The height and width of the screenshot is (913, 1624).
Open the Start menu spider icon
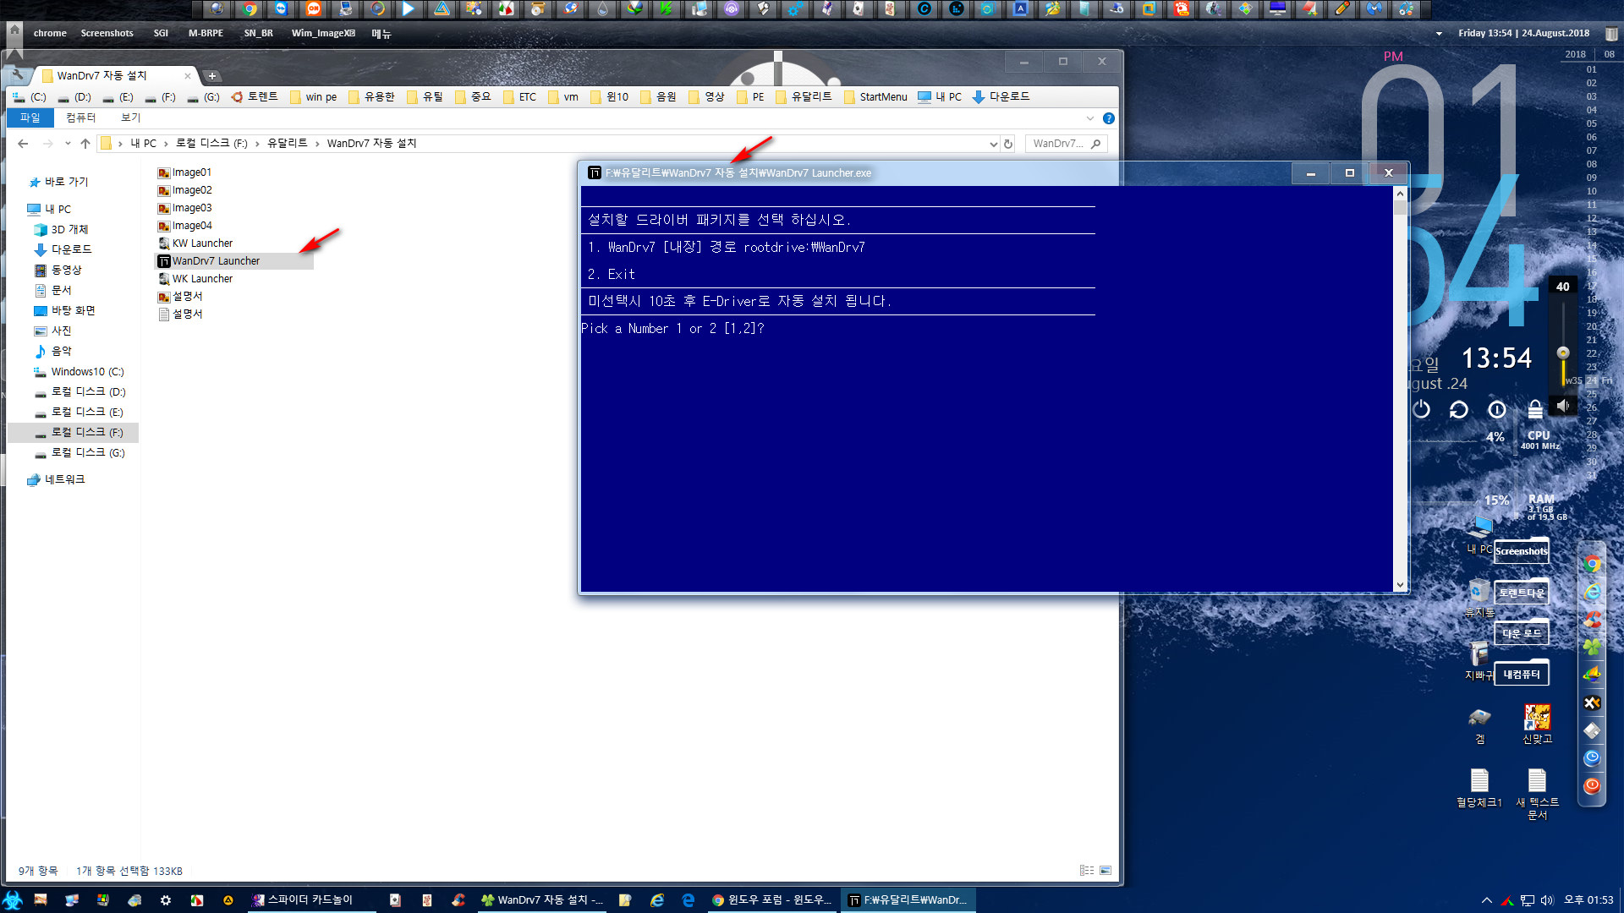[x=13, y=899]
